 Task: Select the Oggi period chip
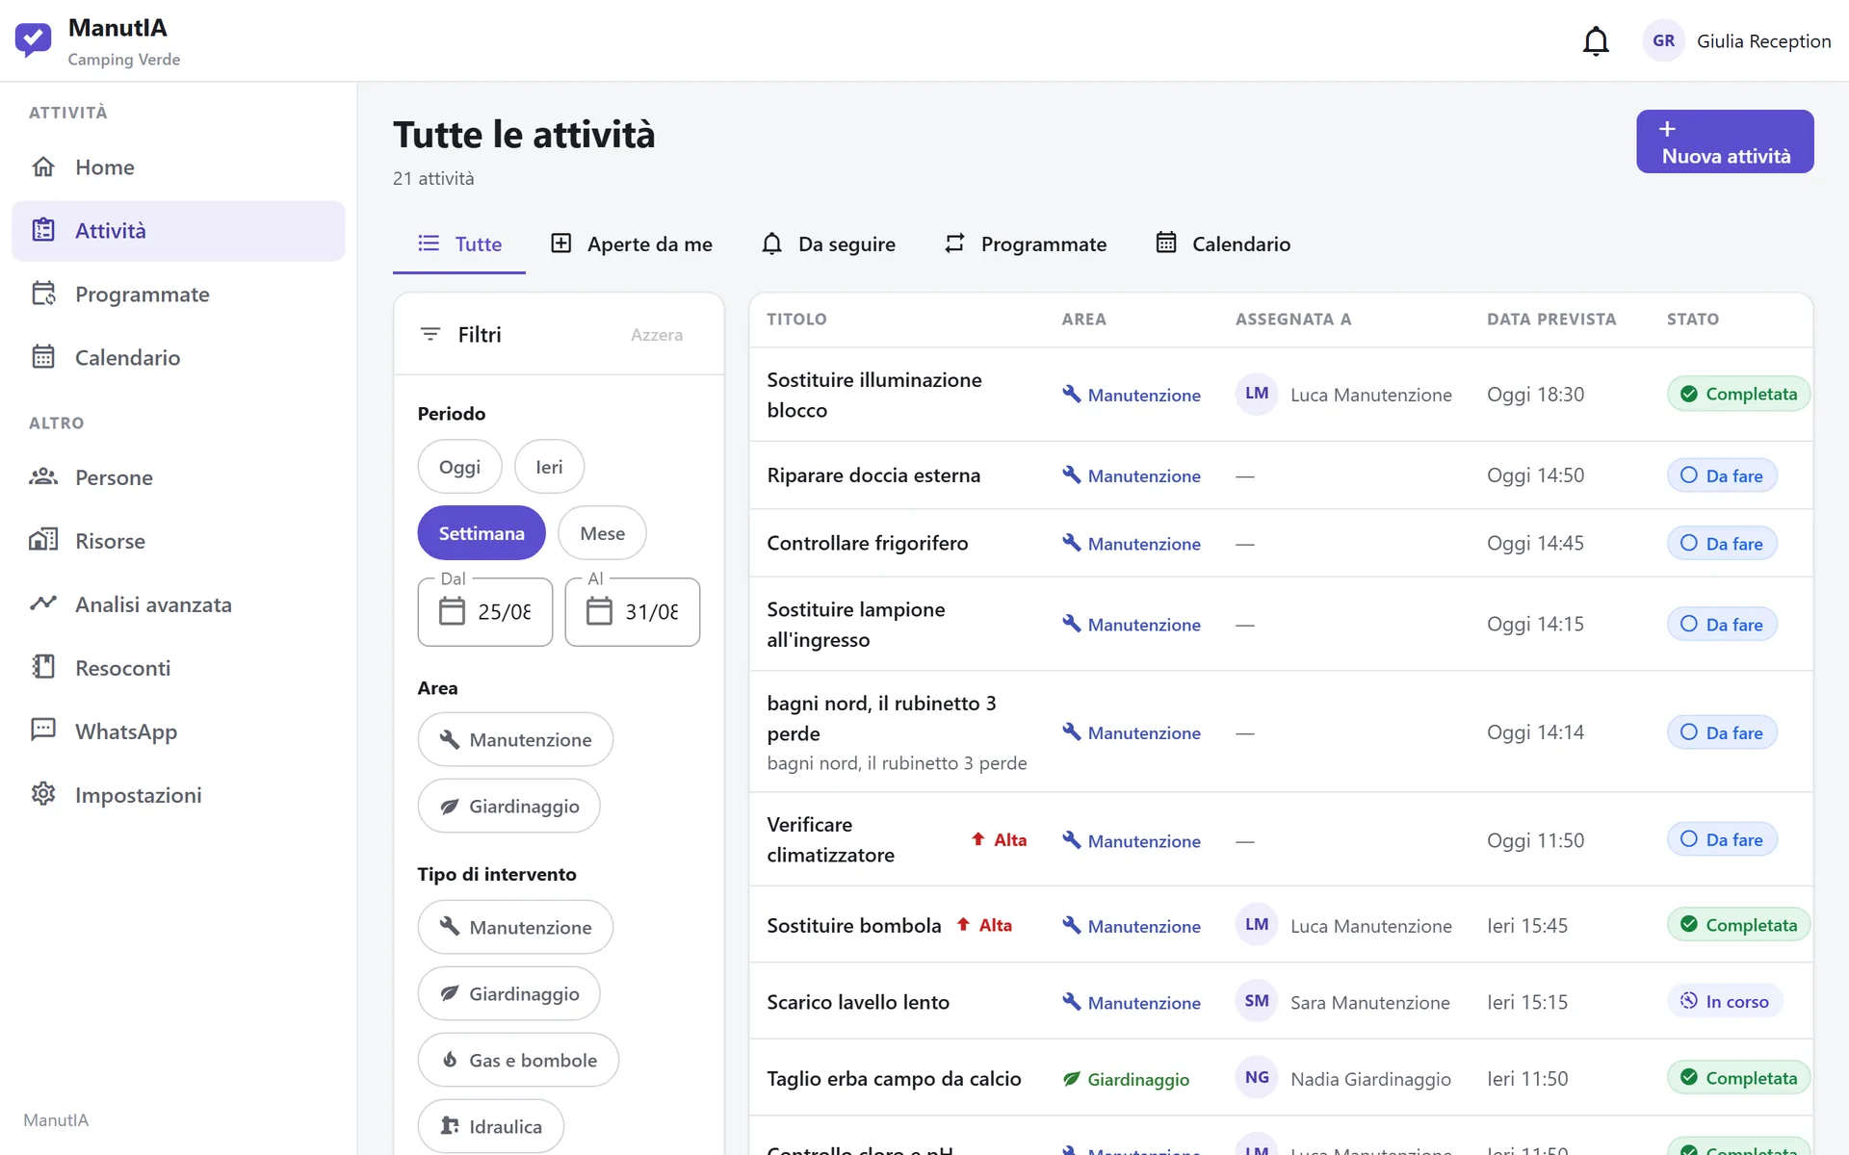point(460,467)
